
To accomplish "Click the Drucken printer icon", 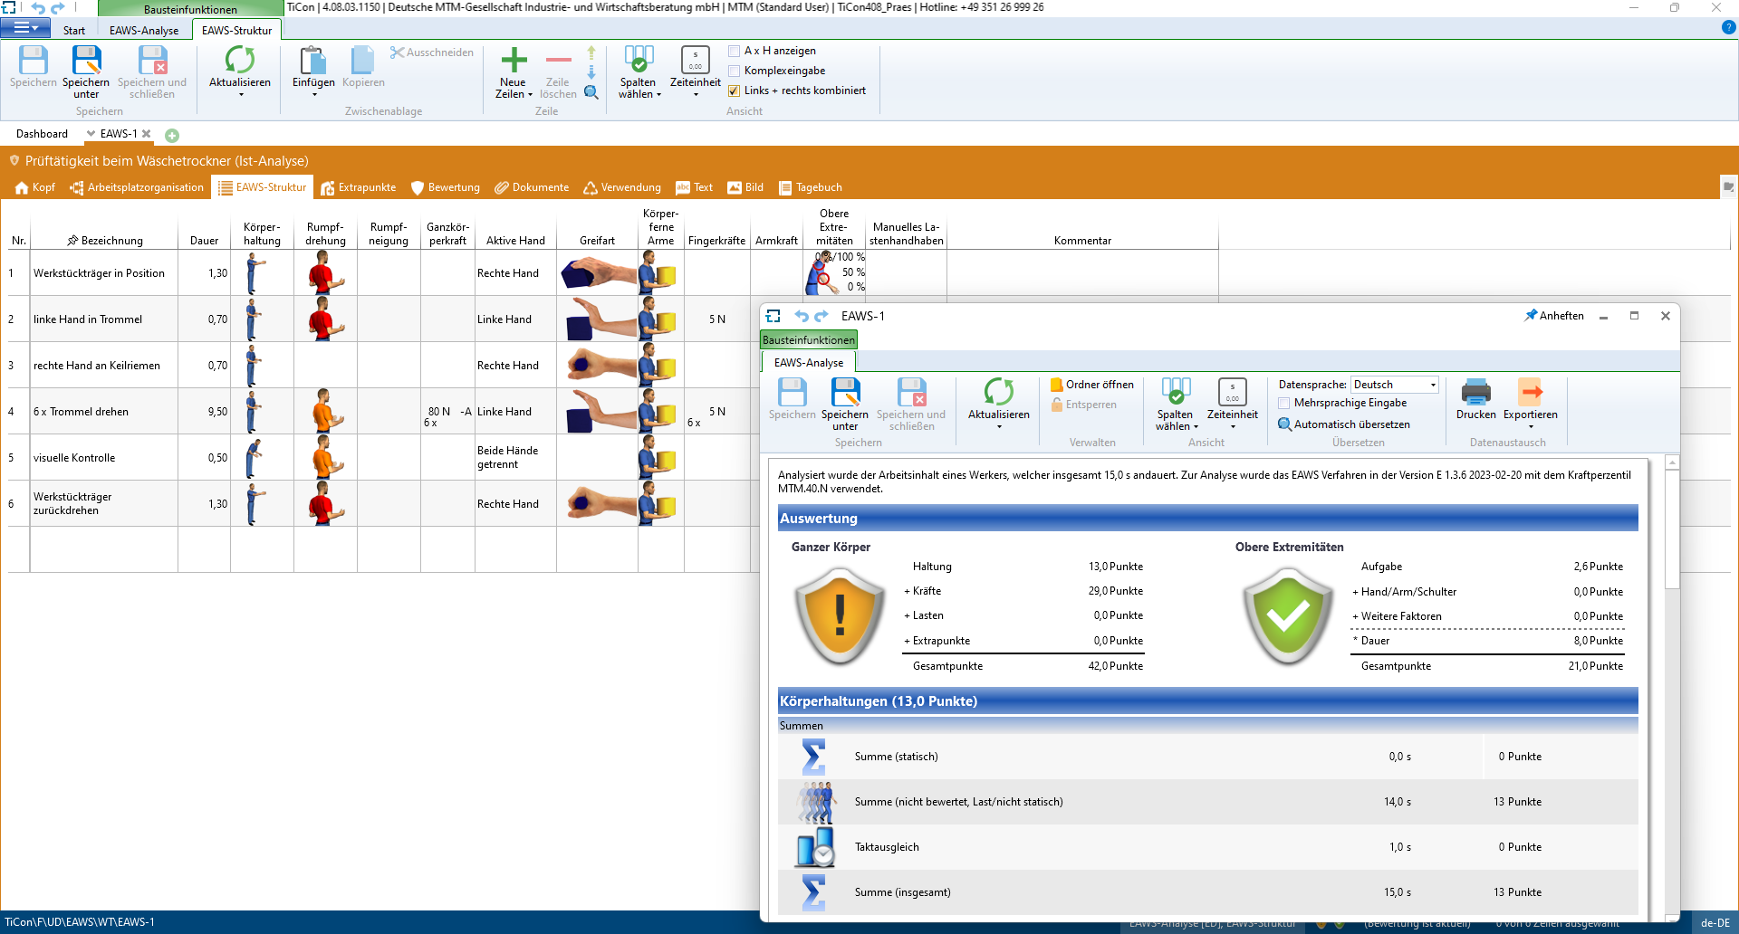I will pyautogui.click(x=1475, y=393).
